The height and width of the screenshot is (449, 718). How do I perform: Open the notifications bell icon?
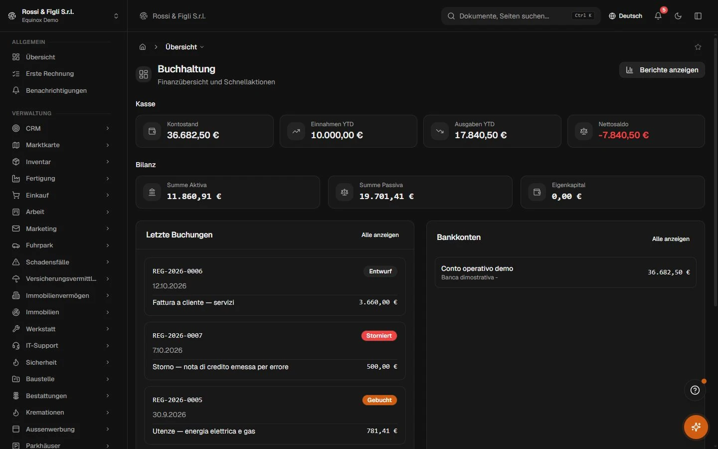658,16
